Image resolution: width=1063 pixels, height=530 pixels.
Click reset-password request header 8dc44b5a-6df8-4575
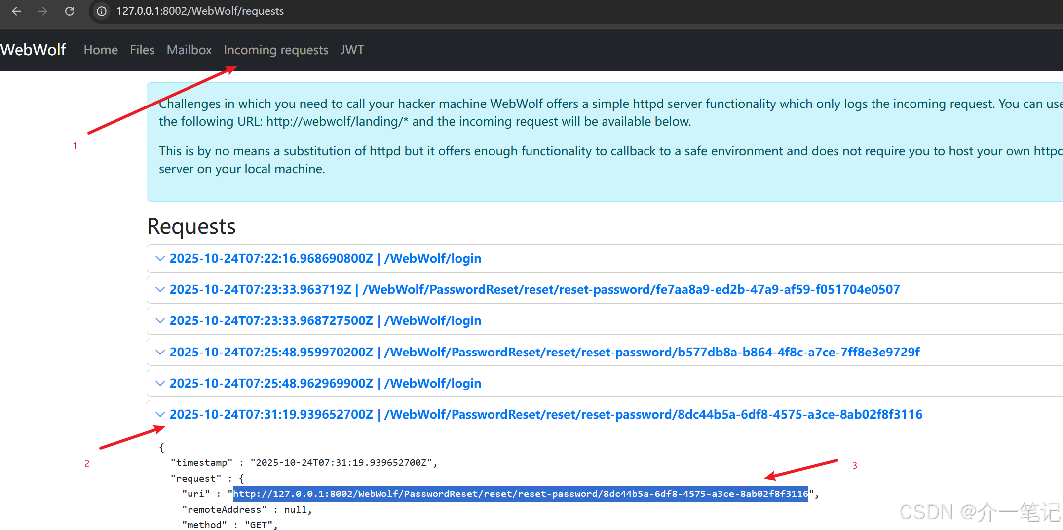[546, 414]
